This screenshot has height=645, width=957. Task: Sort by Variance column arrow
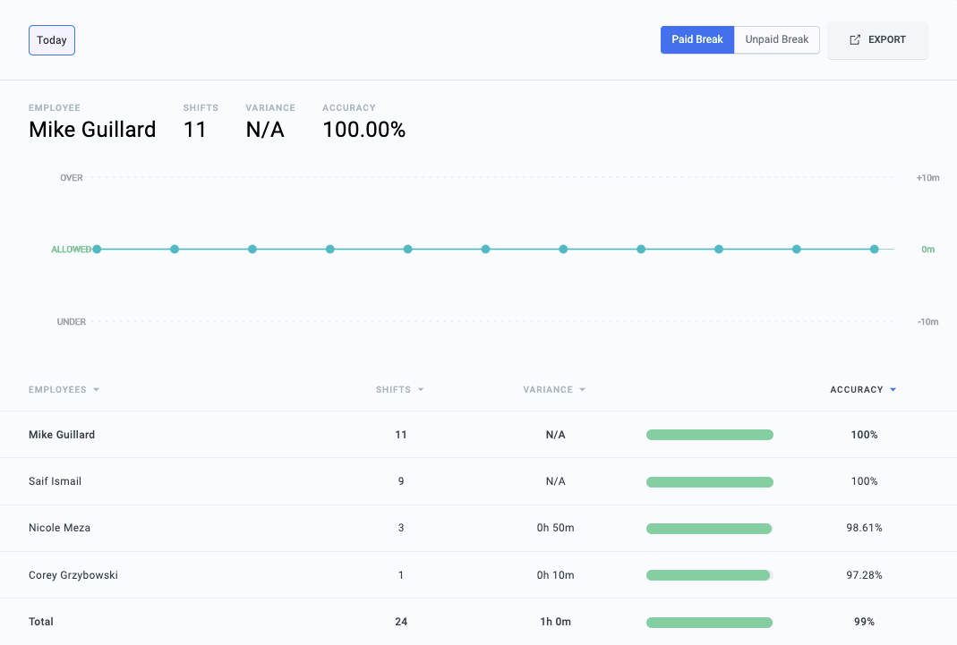click(x=582, y=390)
